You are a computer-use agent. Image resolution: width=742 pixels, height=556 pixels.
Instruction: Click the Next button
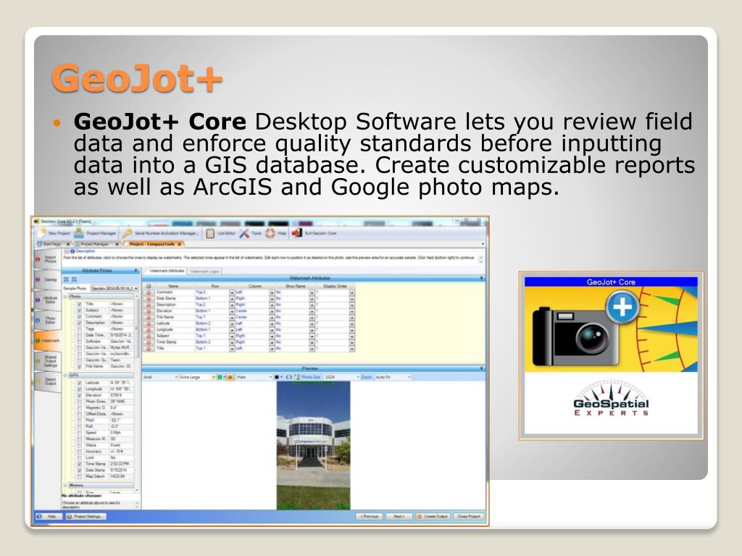click(399, 517)
